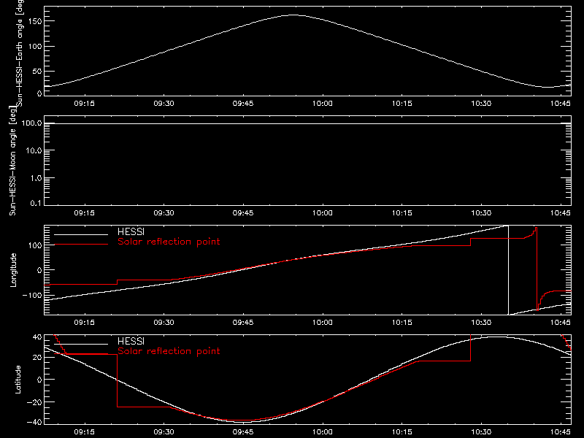Click the -40 tick on Latitude axis

click(34, 422)
